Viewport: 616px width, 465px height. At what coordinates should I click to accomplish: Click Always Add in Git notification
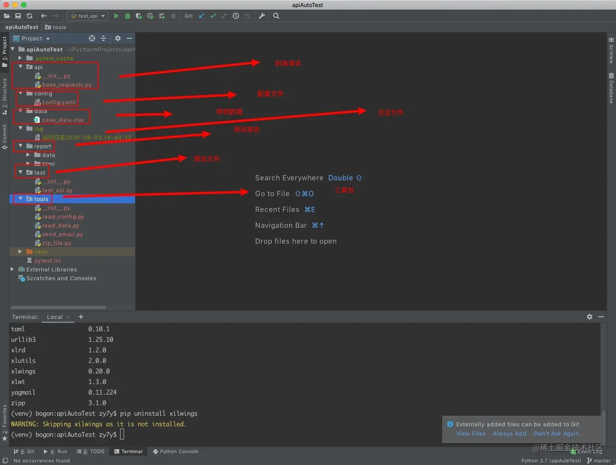point(510,433)
